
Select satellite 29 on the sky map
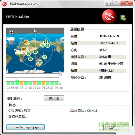tap(28, 54)
